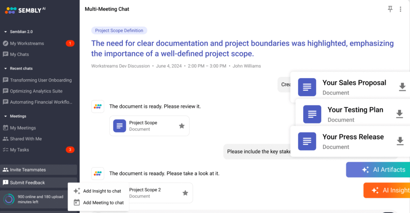The image size is (410, 213).
Task: Open My Workstreams
Action: pos(27,43)
